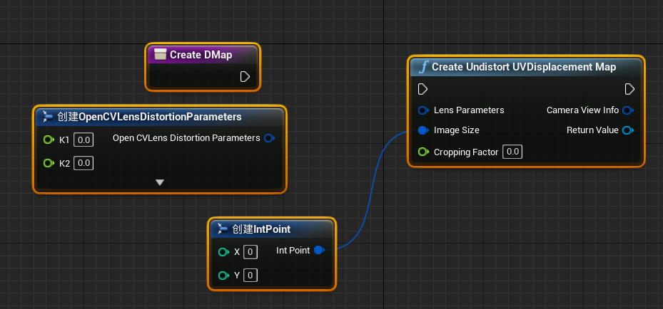Image resolution: width=663 pixels, height=309 pixels.
Task: Expand the OpenCVLensDistortionParameters node's hidden pins
Action: coord(160,182)
